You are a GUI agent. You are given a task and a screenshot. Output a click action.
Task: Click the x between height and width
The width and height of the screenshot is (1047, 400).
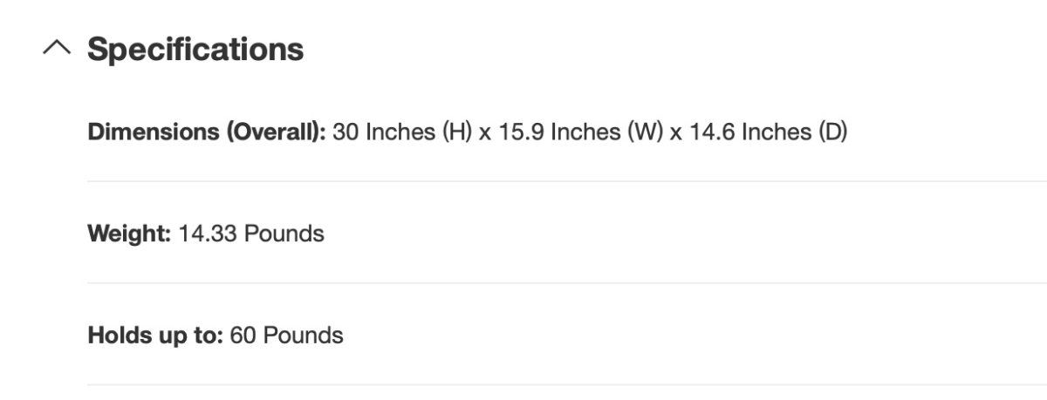coord(486,134)
